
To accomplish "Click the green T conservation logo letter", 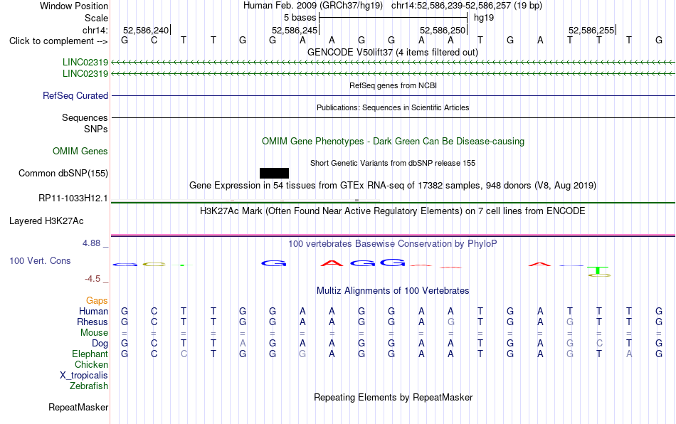I will point(598,270).
